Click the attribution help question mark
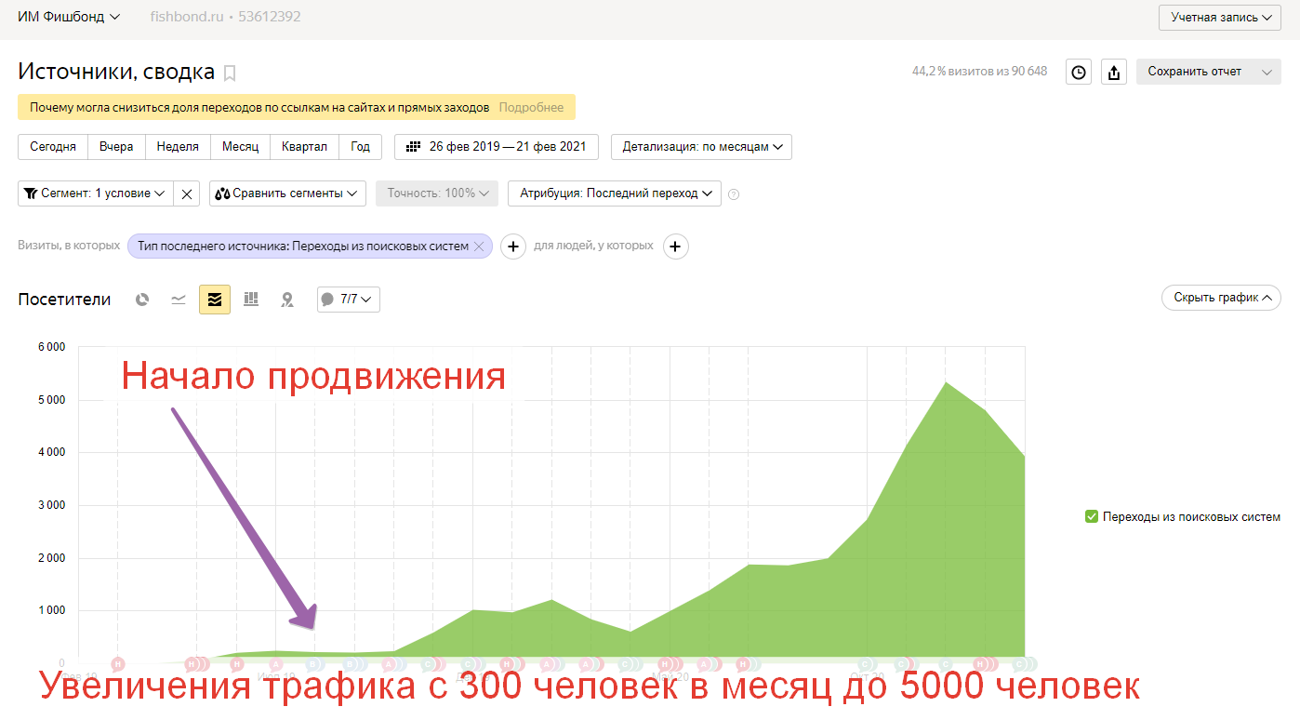Viewport: 1300px width, 720px height. [x=734, y=194]
